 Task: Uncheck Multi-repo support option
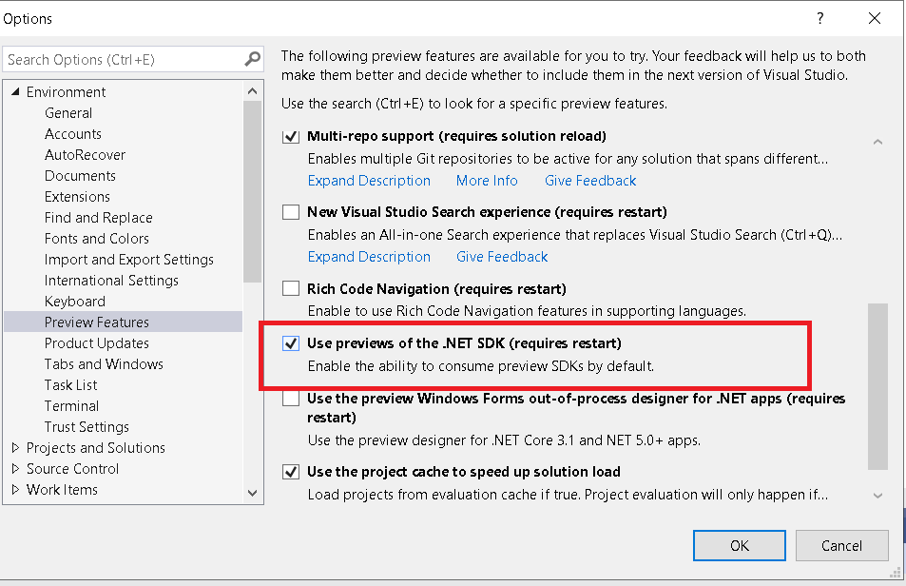(x=290, y=136)
